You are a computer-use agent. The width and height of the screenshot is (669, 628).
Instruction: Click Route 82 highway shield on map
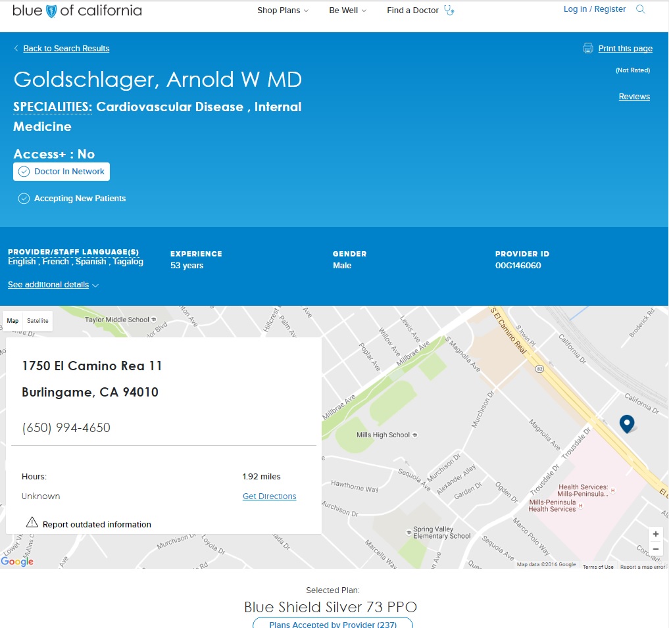tap(539, 369)
